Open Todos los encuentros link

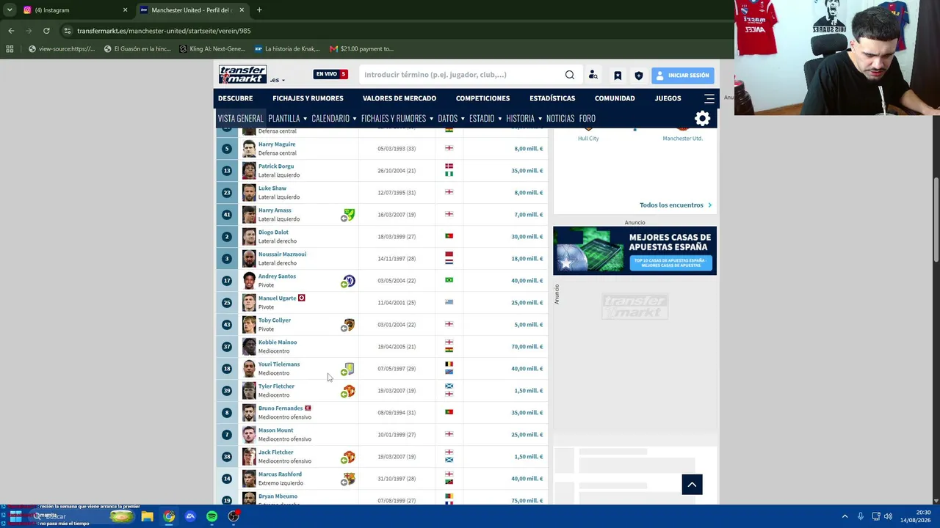tap(676, 205)
